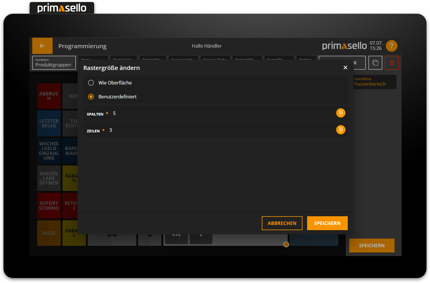Open the help question mark icon
Screen dimensions: 430x283
point(391,46)
